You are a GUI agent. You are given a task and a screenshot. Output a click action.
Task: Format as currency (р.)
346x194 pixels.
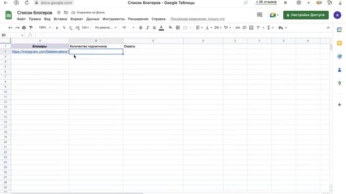(x=57, y=27)
